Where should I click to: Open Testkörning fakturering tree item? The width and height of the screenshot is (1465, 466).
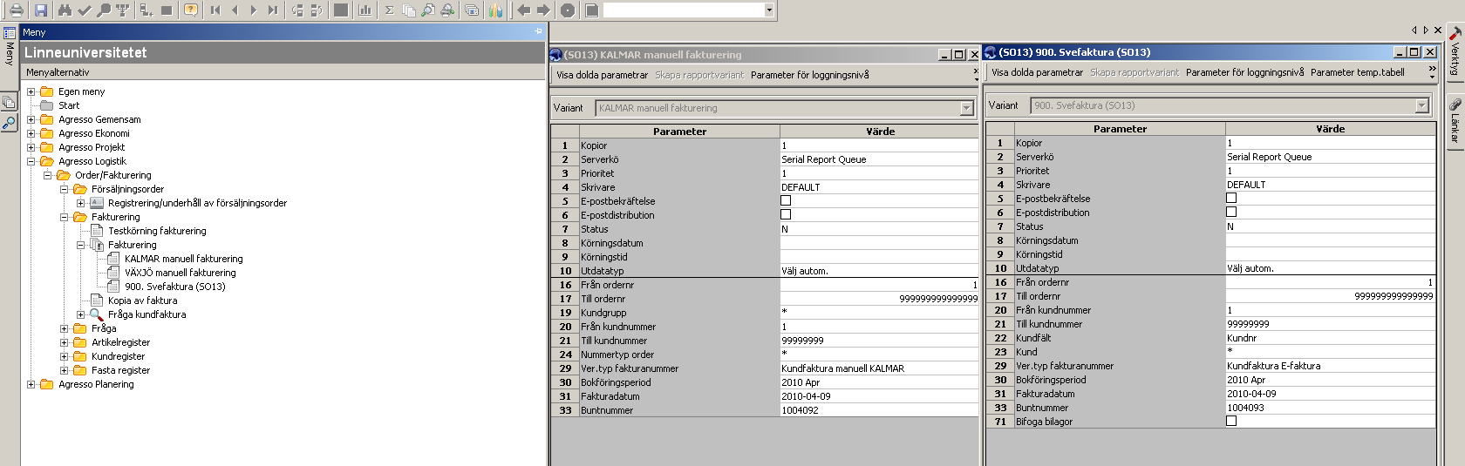(x=157, y=231)
